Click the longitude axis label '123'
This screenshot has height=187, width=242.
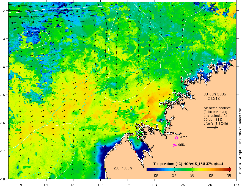click(128, 185)
